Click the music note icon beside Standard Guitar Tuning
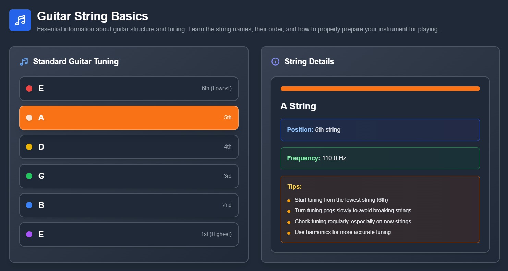This screenshot has height=271, width=508. click(x=24, y=62)
